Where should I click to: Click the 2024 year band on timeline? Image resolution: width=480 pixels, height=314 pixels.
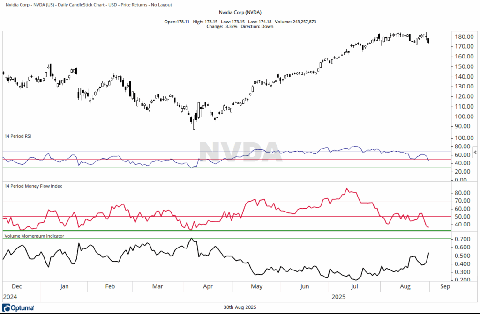tap(11, 297)
